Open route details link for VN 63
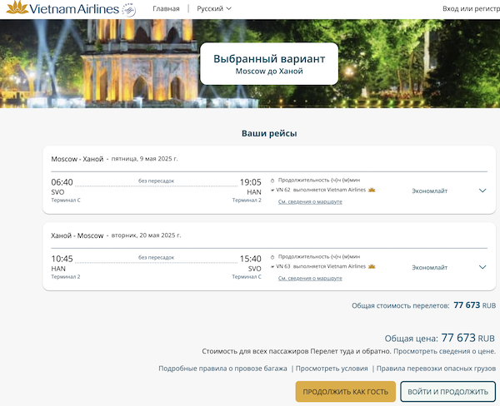 [310, 278]
